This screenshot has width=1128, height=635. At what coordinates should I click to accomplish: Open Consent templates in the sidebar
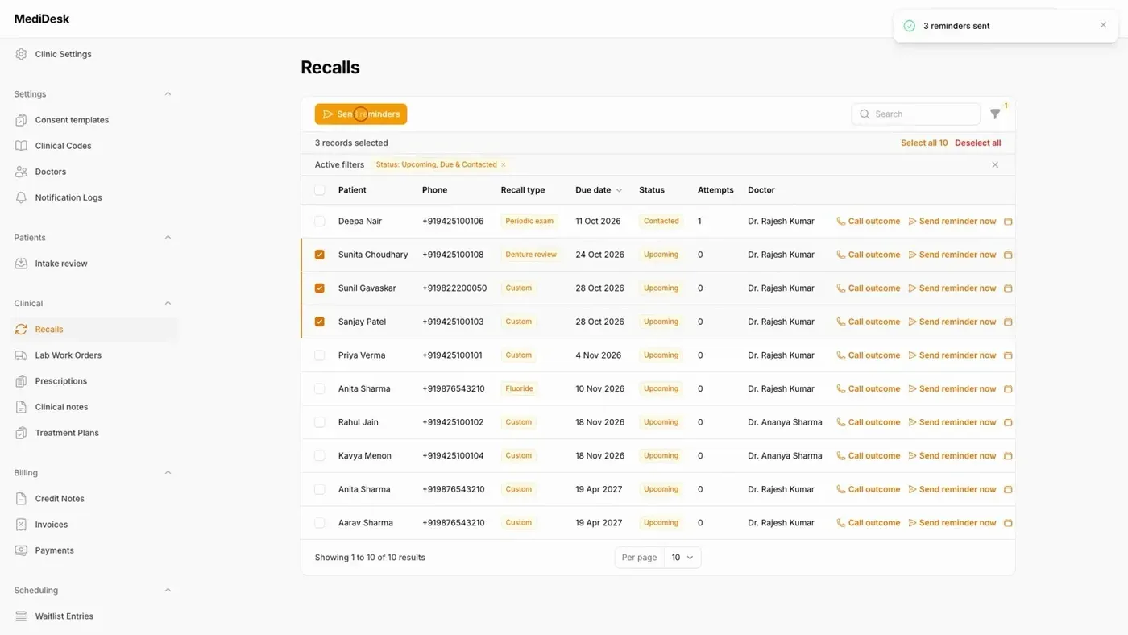click(x=72, y=120)
